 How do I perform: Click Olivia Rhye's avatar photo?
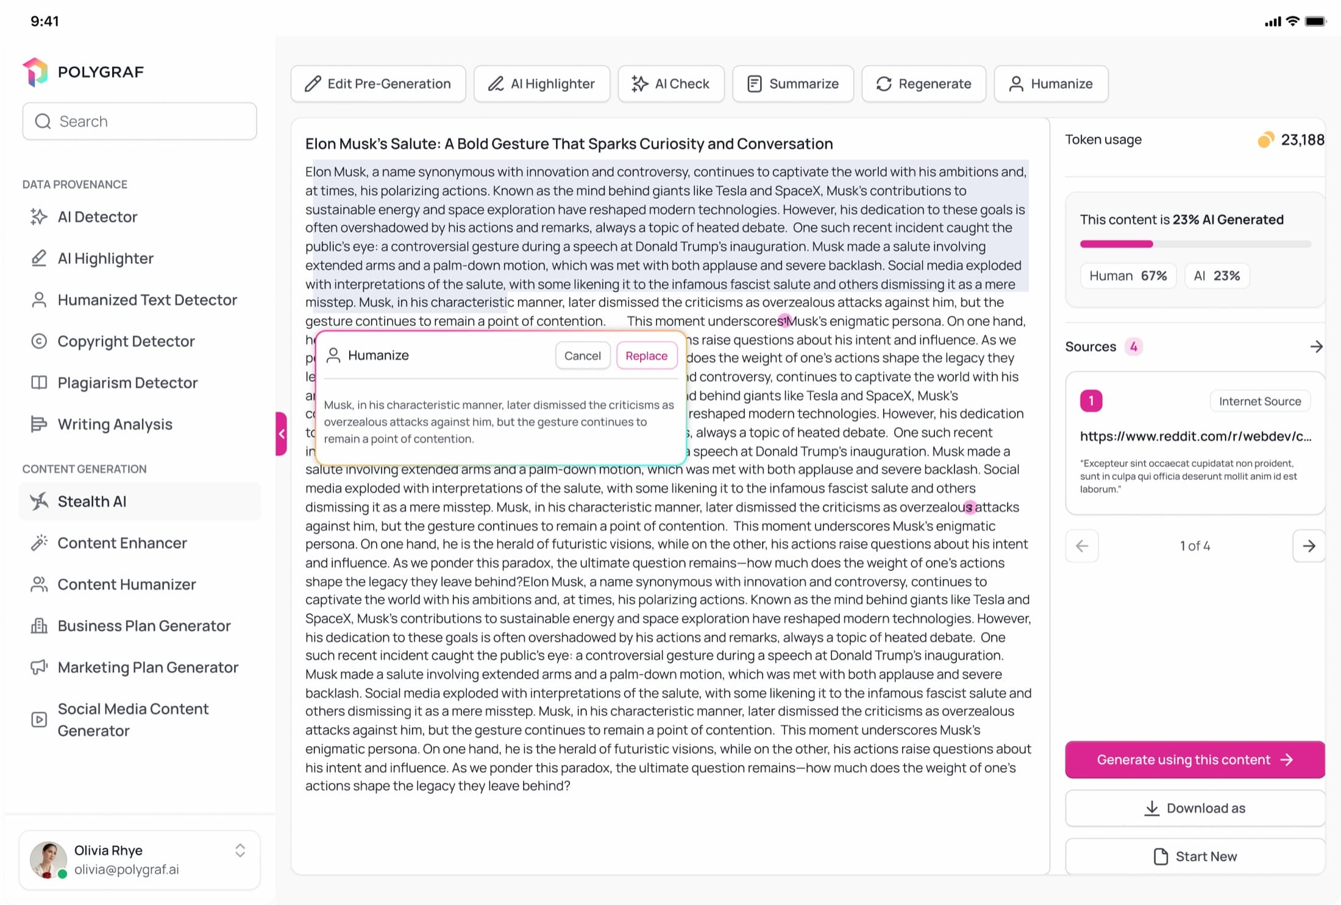click(48, 859)
